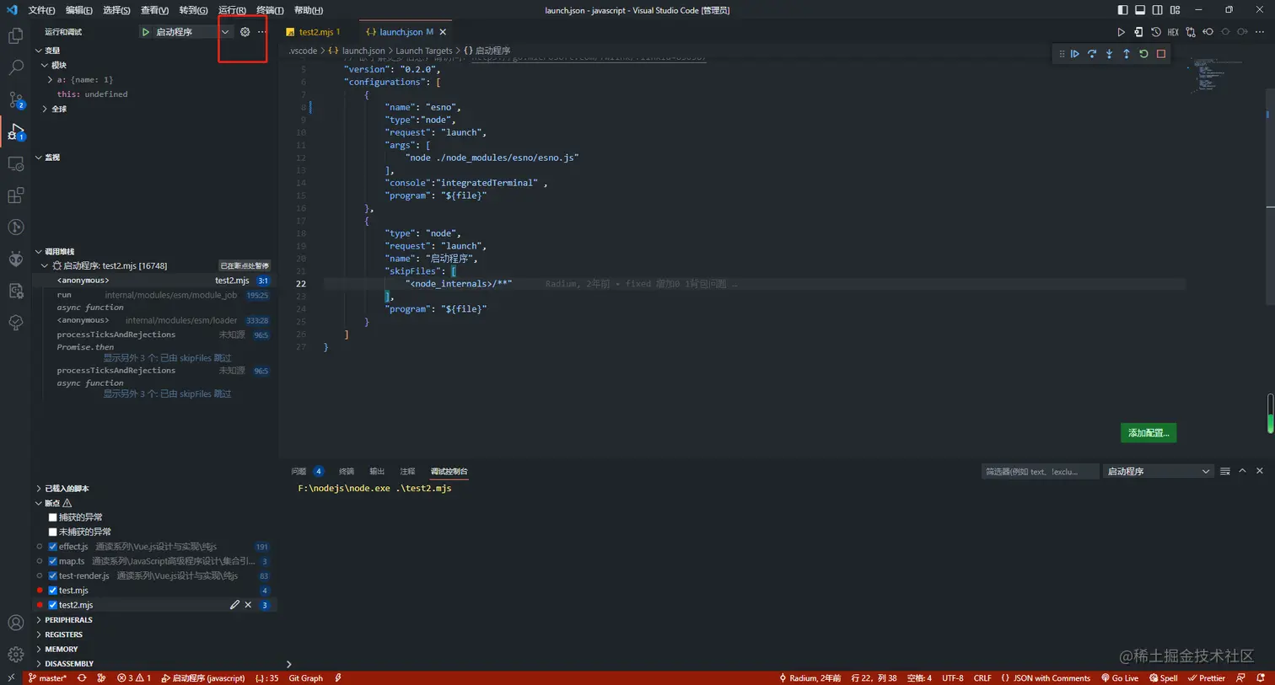Continue execution in the debug toolbar

[x=1074, y=54]
